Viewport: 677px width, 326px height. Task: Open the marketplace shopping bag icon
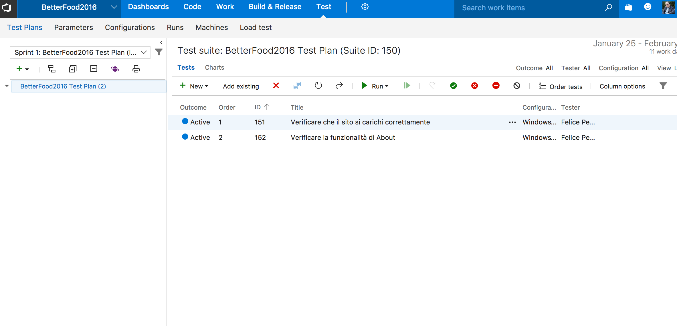[629, 7]
